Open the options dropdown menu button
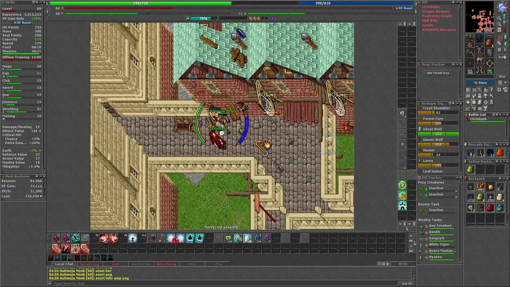 (502, 83)
